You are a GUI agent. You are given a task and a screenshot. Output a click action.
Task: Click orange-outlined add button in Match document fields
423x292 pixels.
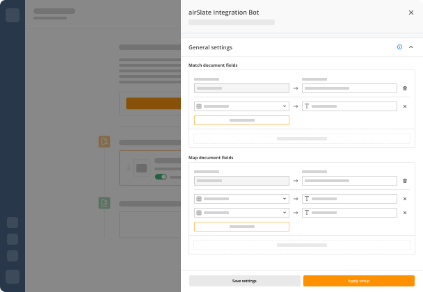pyautogui.click(x=241, y=120)
